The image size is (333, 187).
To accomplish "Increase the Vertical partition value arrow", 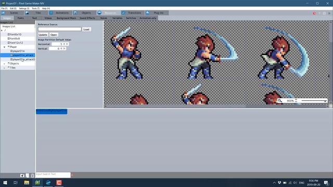I will point(65,48).
